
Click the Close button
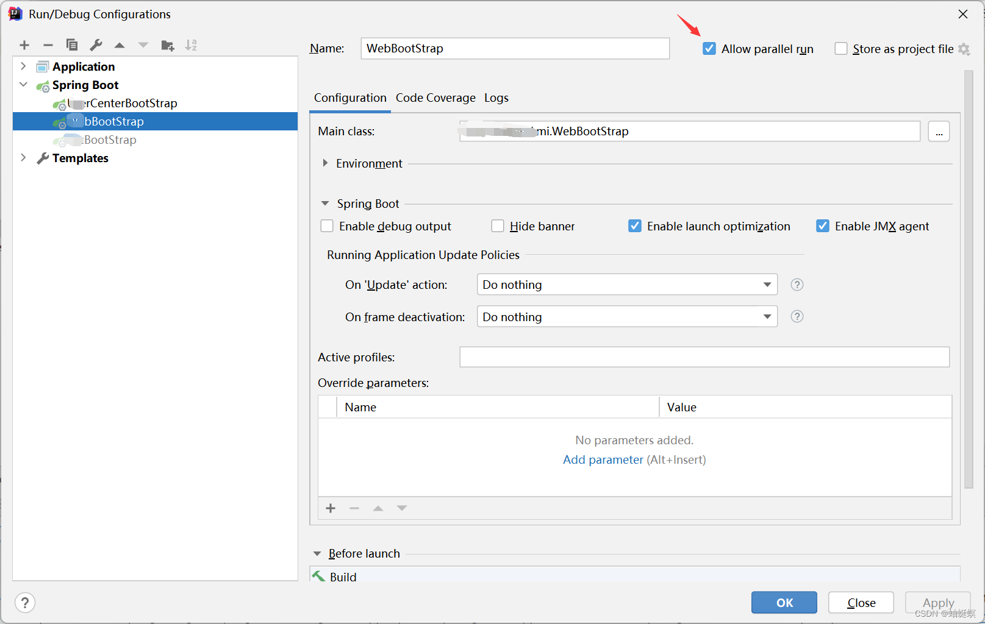[x=861, y=603]
